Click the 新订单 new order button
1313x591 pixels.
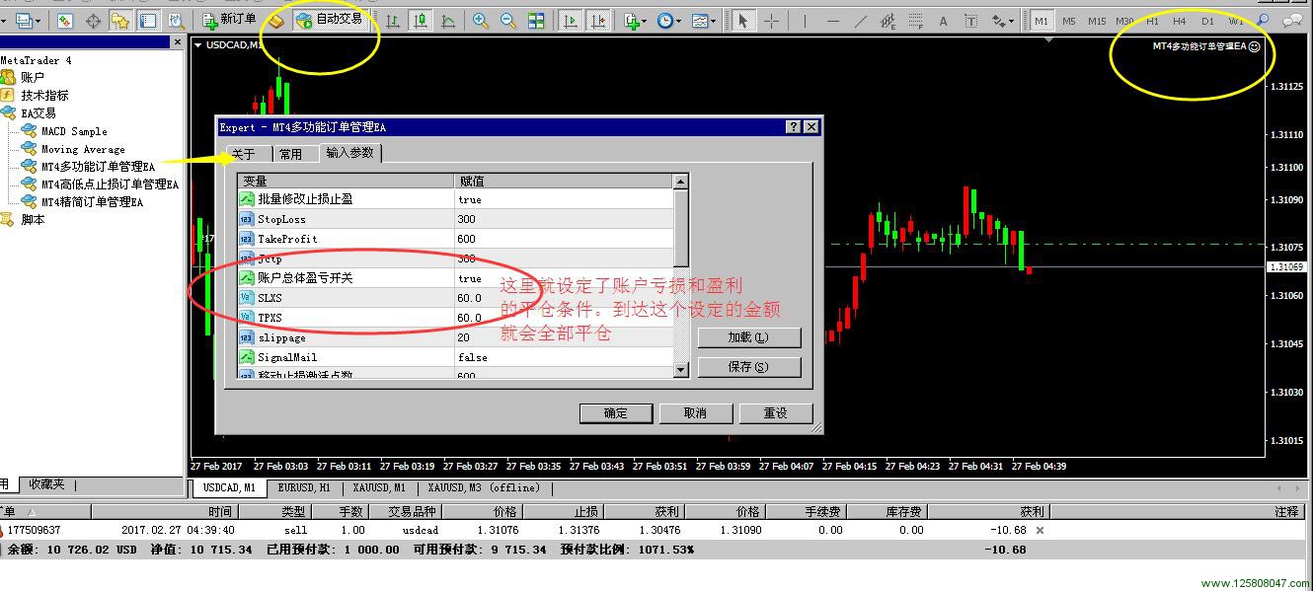click(x=230, y=20)
